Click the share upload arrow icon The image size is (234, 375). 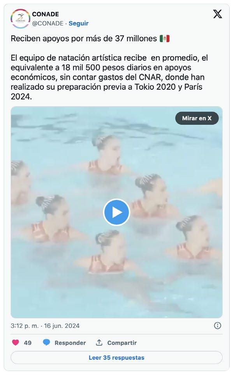(x=99, y=343)
